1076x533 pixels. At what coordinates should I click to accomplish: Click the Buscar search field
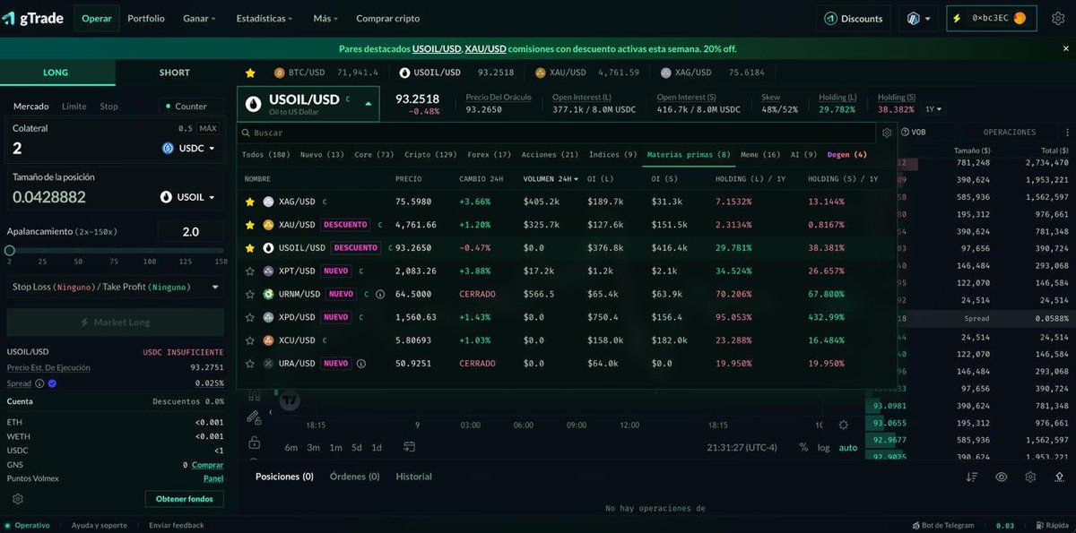pos(556,133)
